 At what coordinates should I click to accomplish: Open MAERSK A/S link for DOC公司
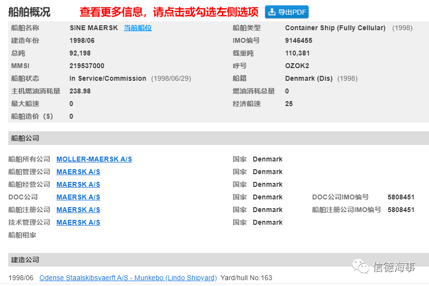[78, 197]
